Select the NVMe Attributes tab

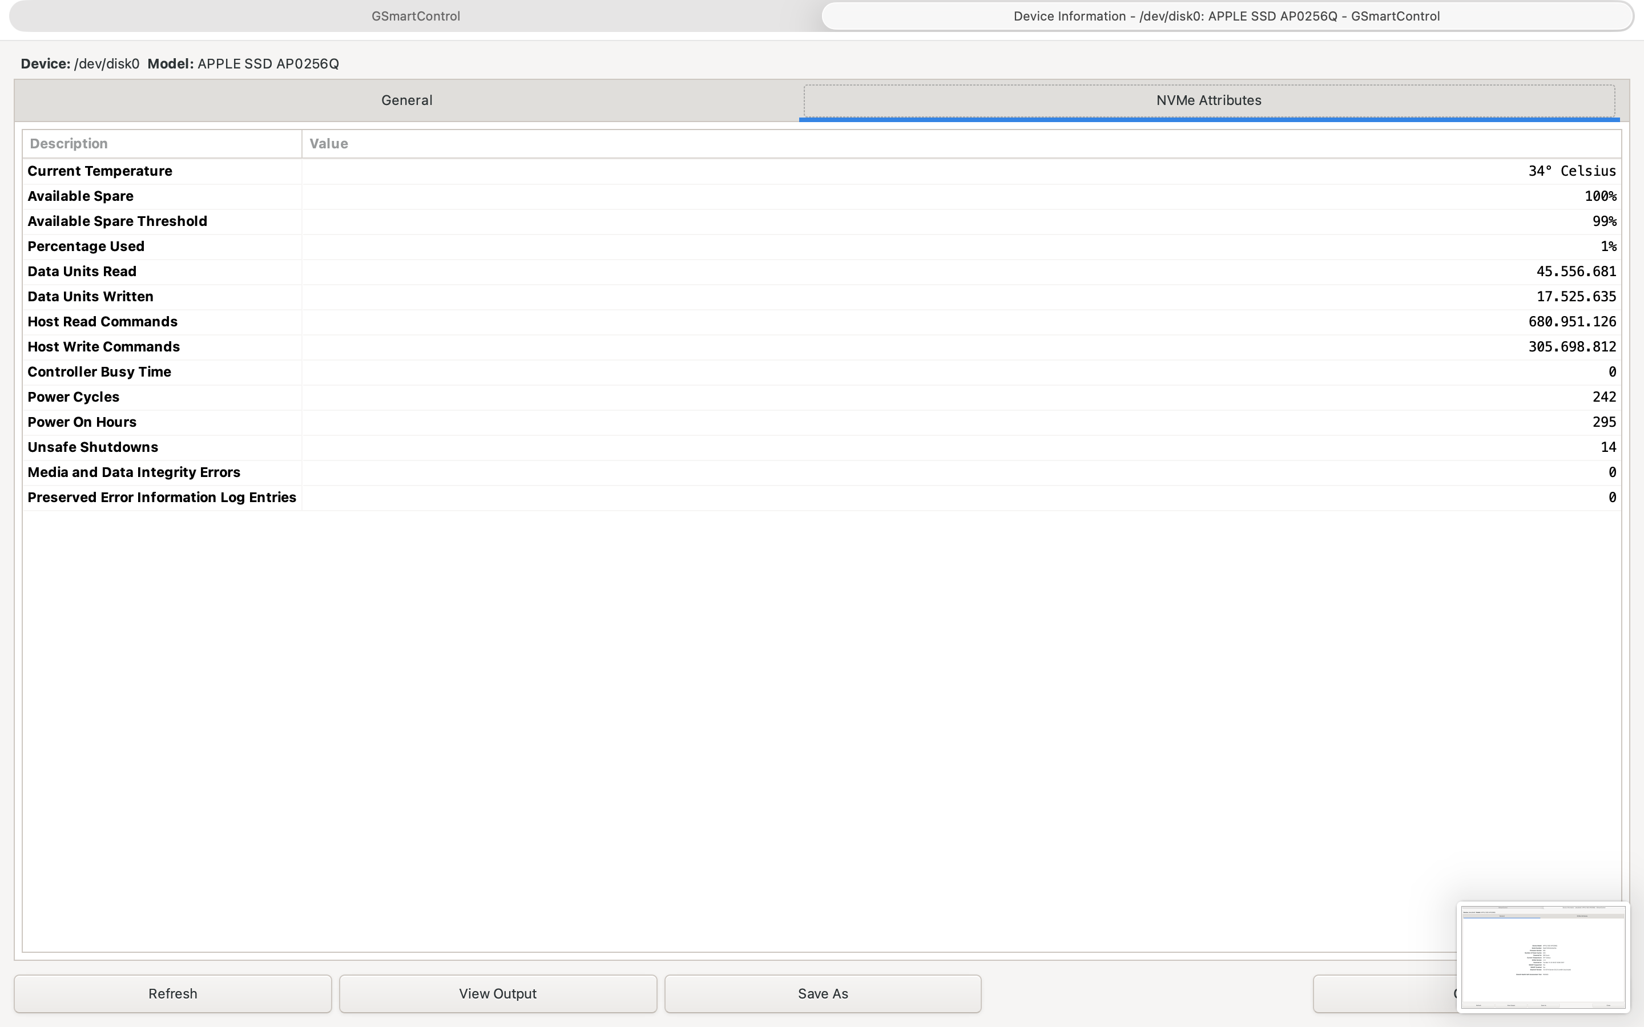pyautogui.click(x=1208, y=100)
